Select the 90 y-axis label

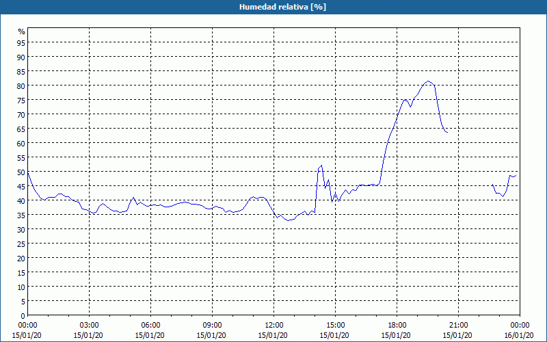tap(21, 57)
